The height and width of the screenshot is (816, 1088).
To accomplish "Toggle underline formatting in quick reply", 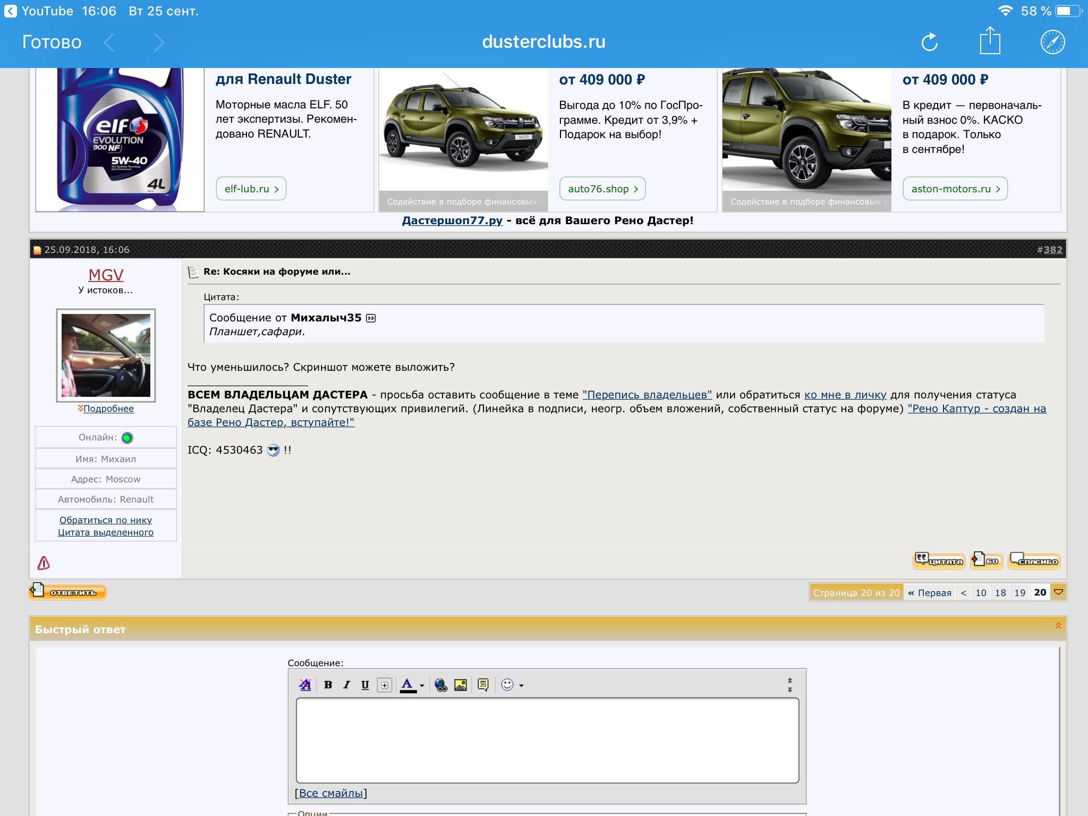I will click(365, 685).
